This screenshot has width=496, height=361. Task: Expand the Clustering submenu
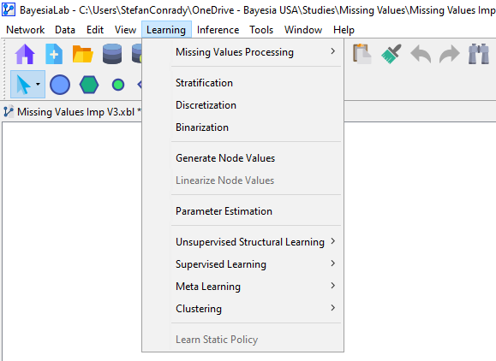tap(243, 308)
